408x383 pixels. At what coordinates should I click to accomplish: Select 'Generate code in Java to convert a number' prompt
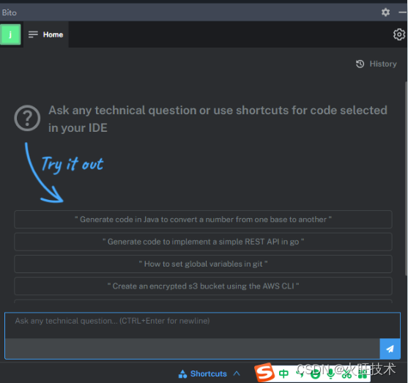click(x=203, y=220)
